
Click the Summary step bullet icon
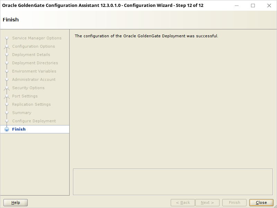[x=7, y=112]
